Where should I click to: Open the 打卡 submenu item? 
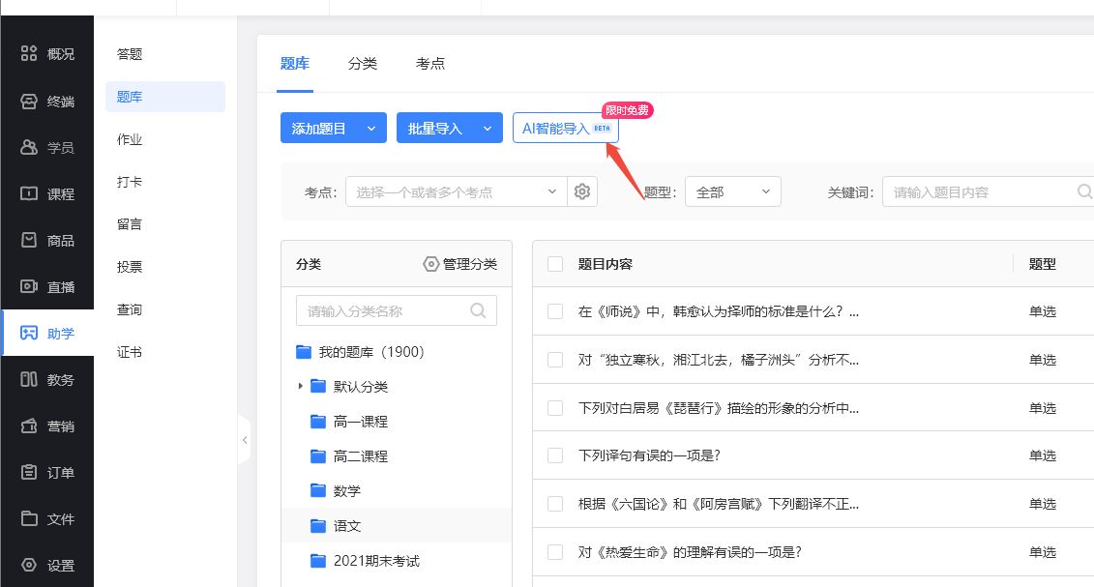pos(129,182)
